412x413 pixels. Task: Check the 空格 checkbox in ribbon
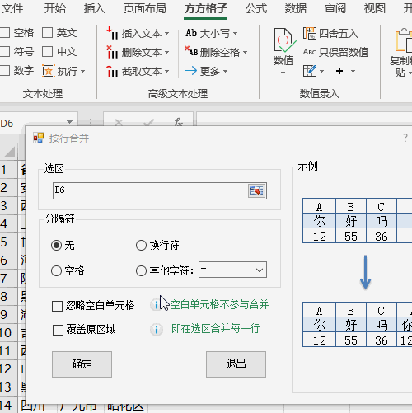coord(5,33)
